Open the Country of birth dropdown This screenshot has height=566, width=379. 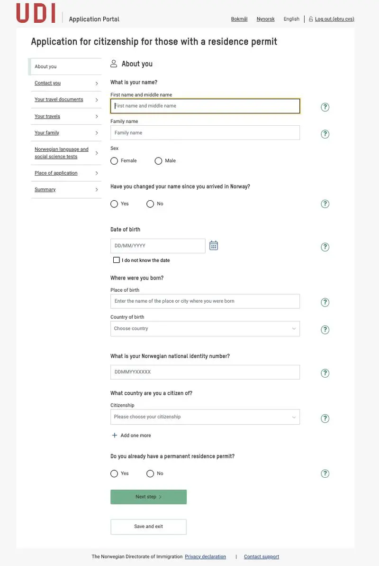pyautogui.click(x=205, y=328)
